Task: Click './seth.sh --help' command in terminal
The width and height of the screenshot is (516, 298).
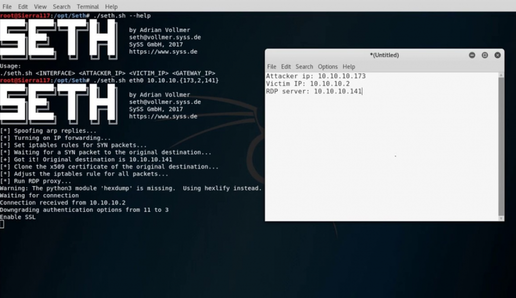Action: point(122,16)
